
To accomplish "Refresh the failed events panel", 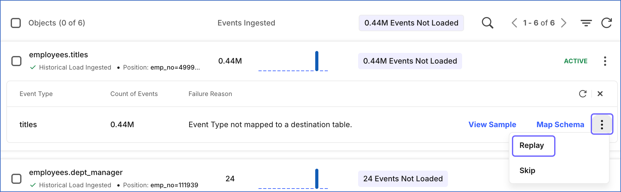I will [x=583, y=94].
